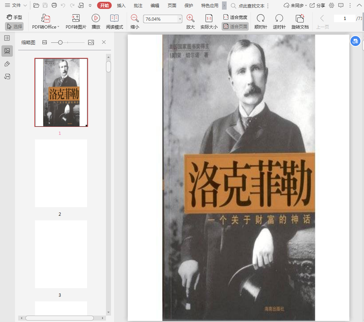This screenshot has width=364, height=322.
Task: Click the PDF转Office conversion icon
Action: (x=46, y=19)
